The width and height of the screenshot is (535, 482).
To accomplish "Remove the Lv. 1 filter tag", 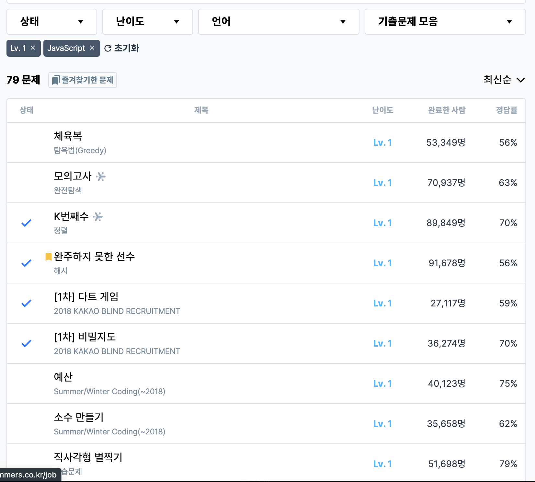I will tap(33, 48).
